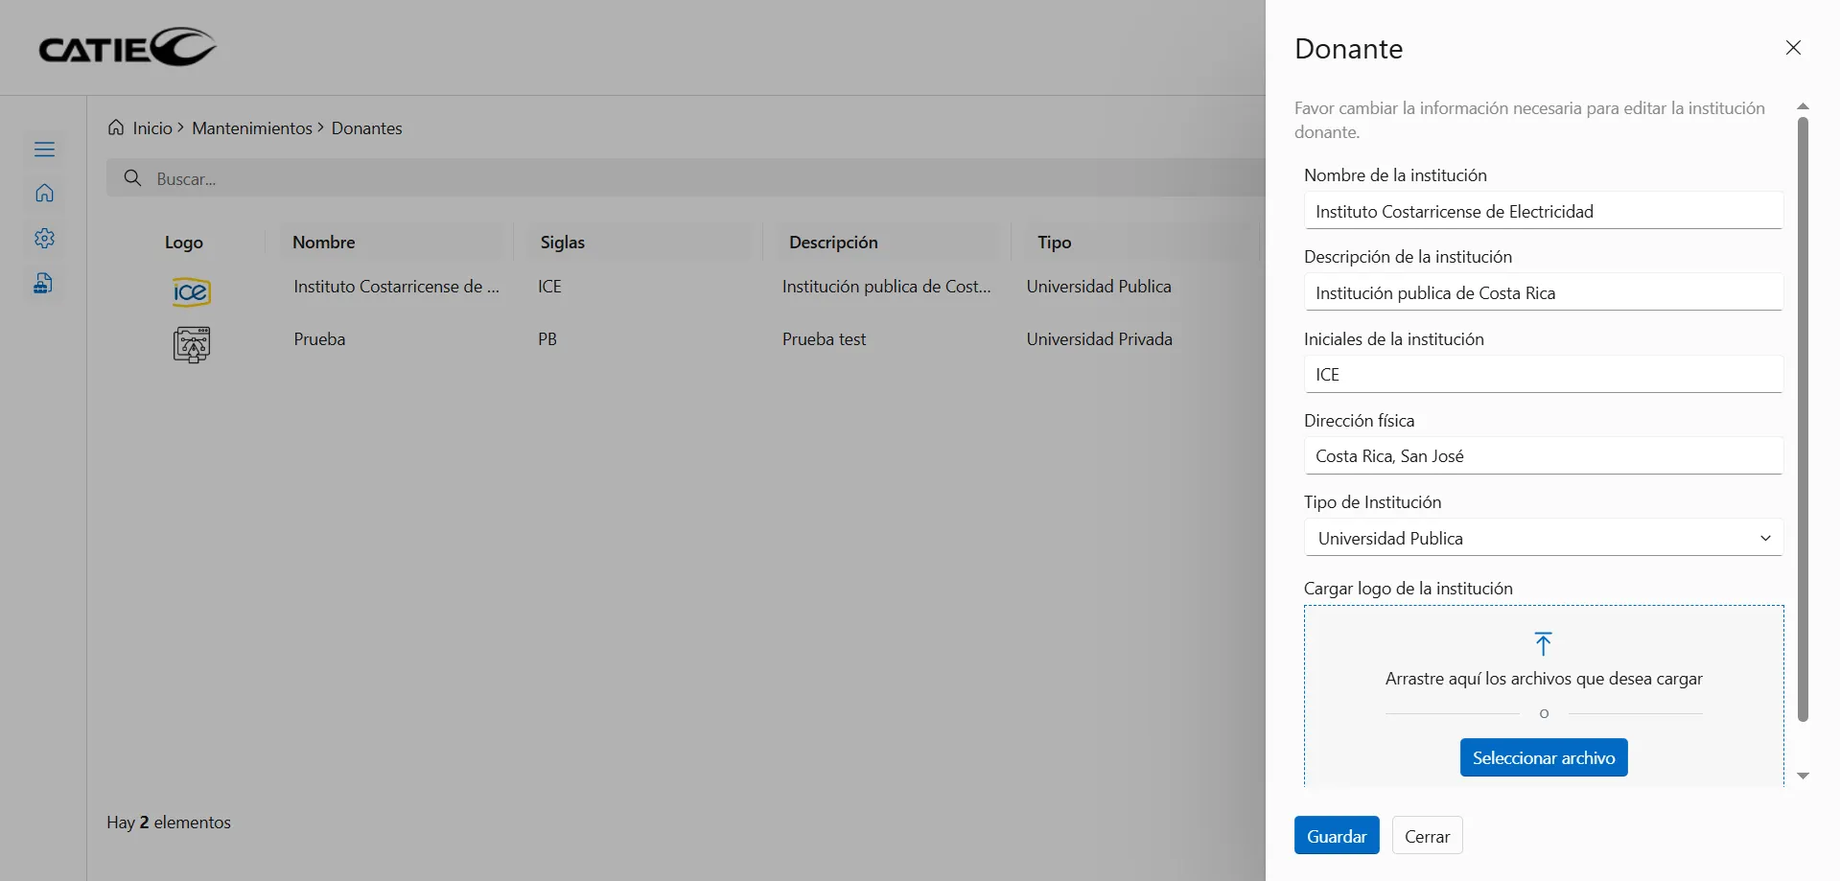Click the Dirección física input field
Image resolution: width=1840 pixels, height=881 pixels.
coord(1543,456)
